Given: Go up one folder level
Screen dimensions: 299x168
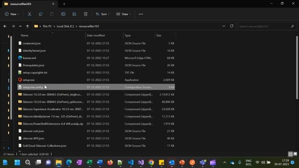Looking at the screenshot, I should (28, 26).
